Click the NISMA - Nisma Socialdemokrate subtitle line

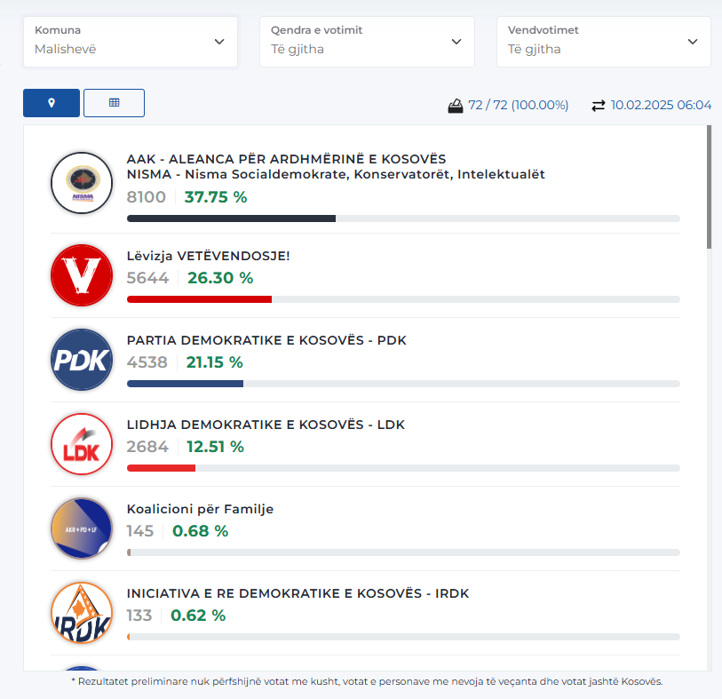tap(336, 174)
